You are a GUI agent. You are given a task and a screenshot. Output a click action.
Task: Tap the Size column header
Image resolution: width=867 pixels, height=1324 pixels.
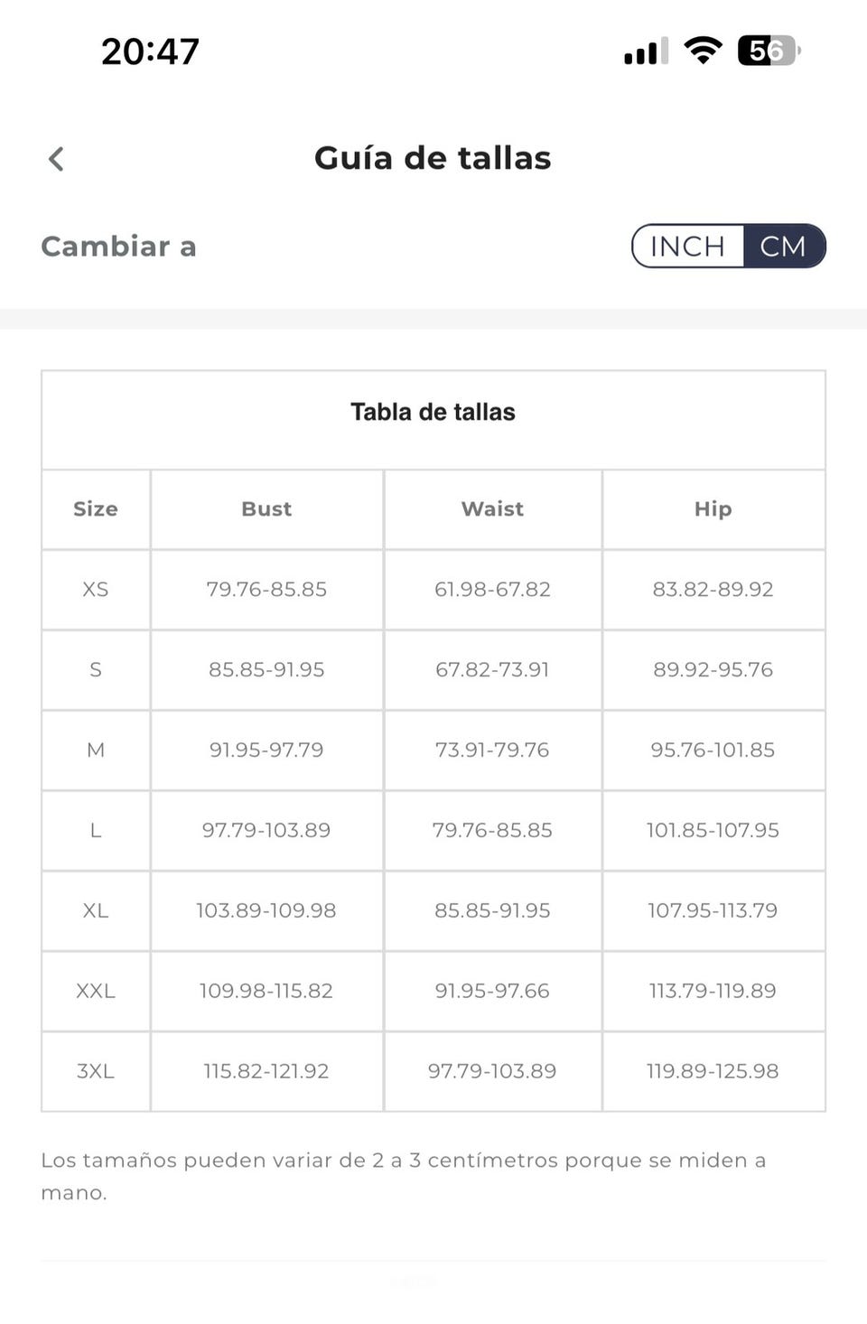click(96, 509)
